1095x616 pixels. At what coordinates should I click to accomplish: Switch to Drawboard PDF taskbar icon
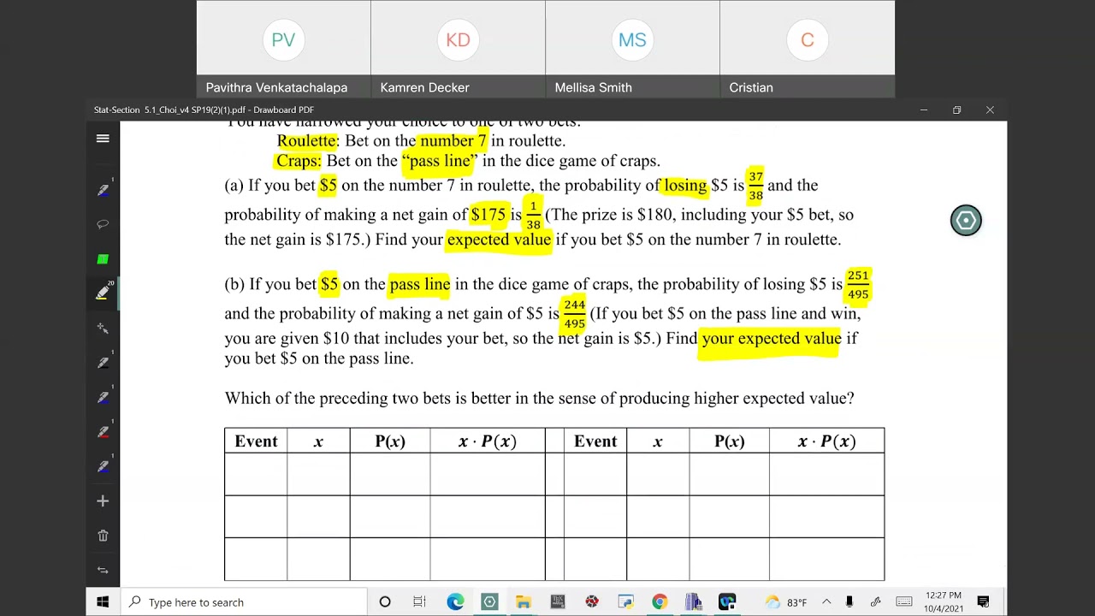coord(489,602)
